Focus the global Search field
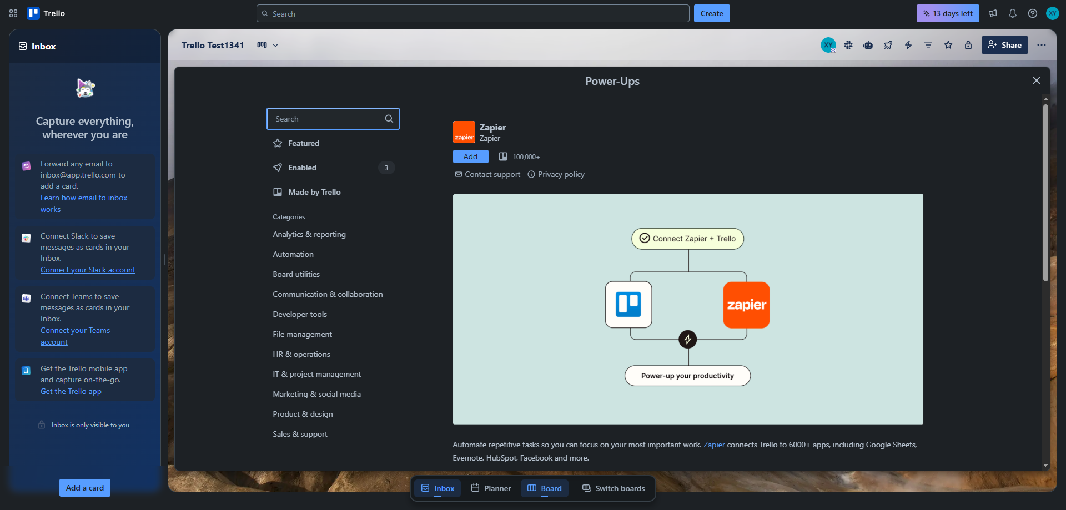The image size is (1066, 510). click(x=473, y=13)
